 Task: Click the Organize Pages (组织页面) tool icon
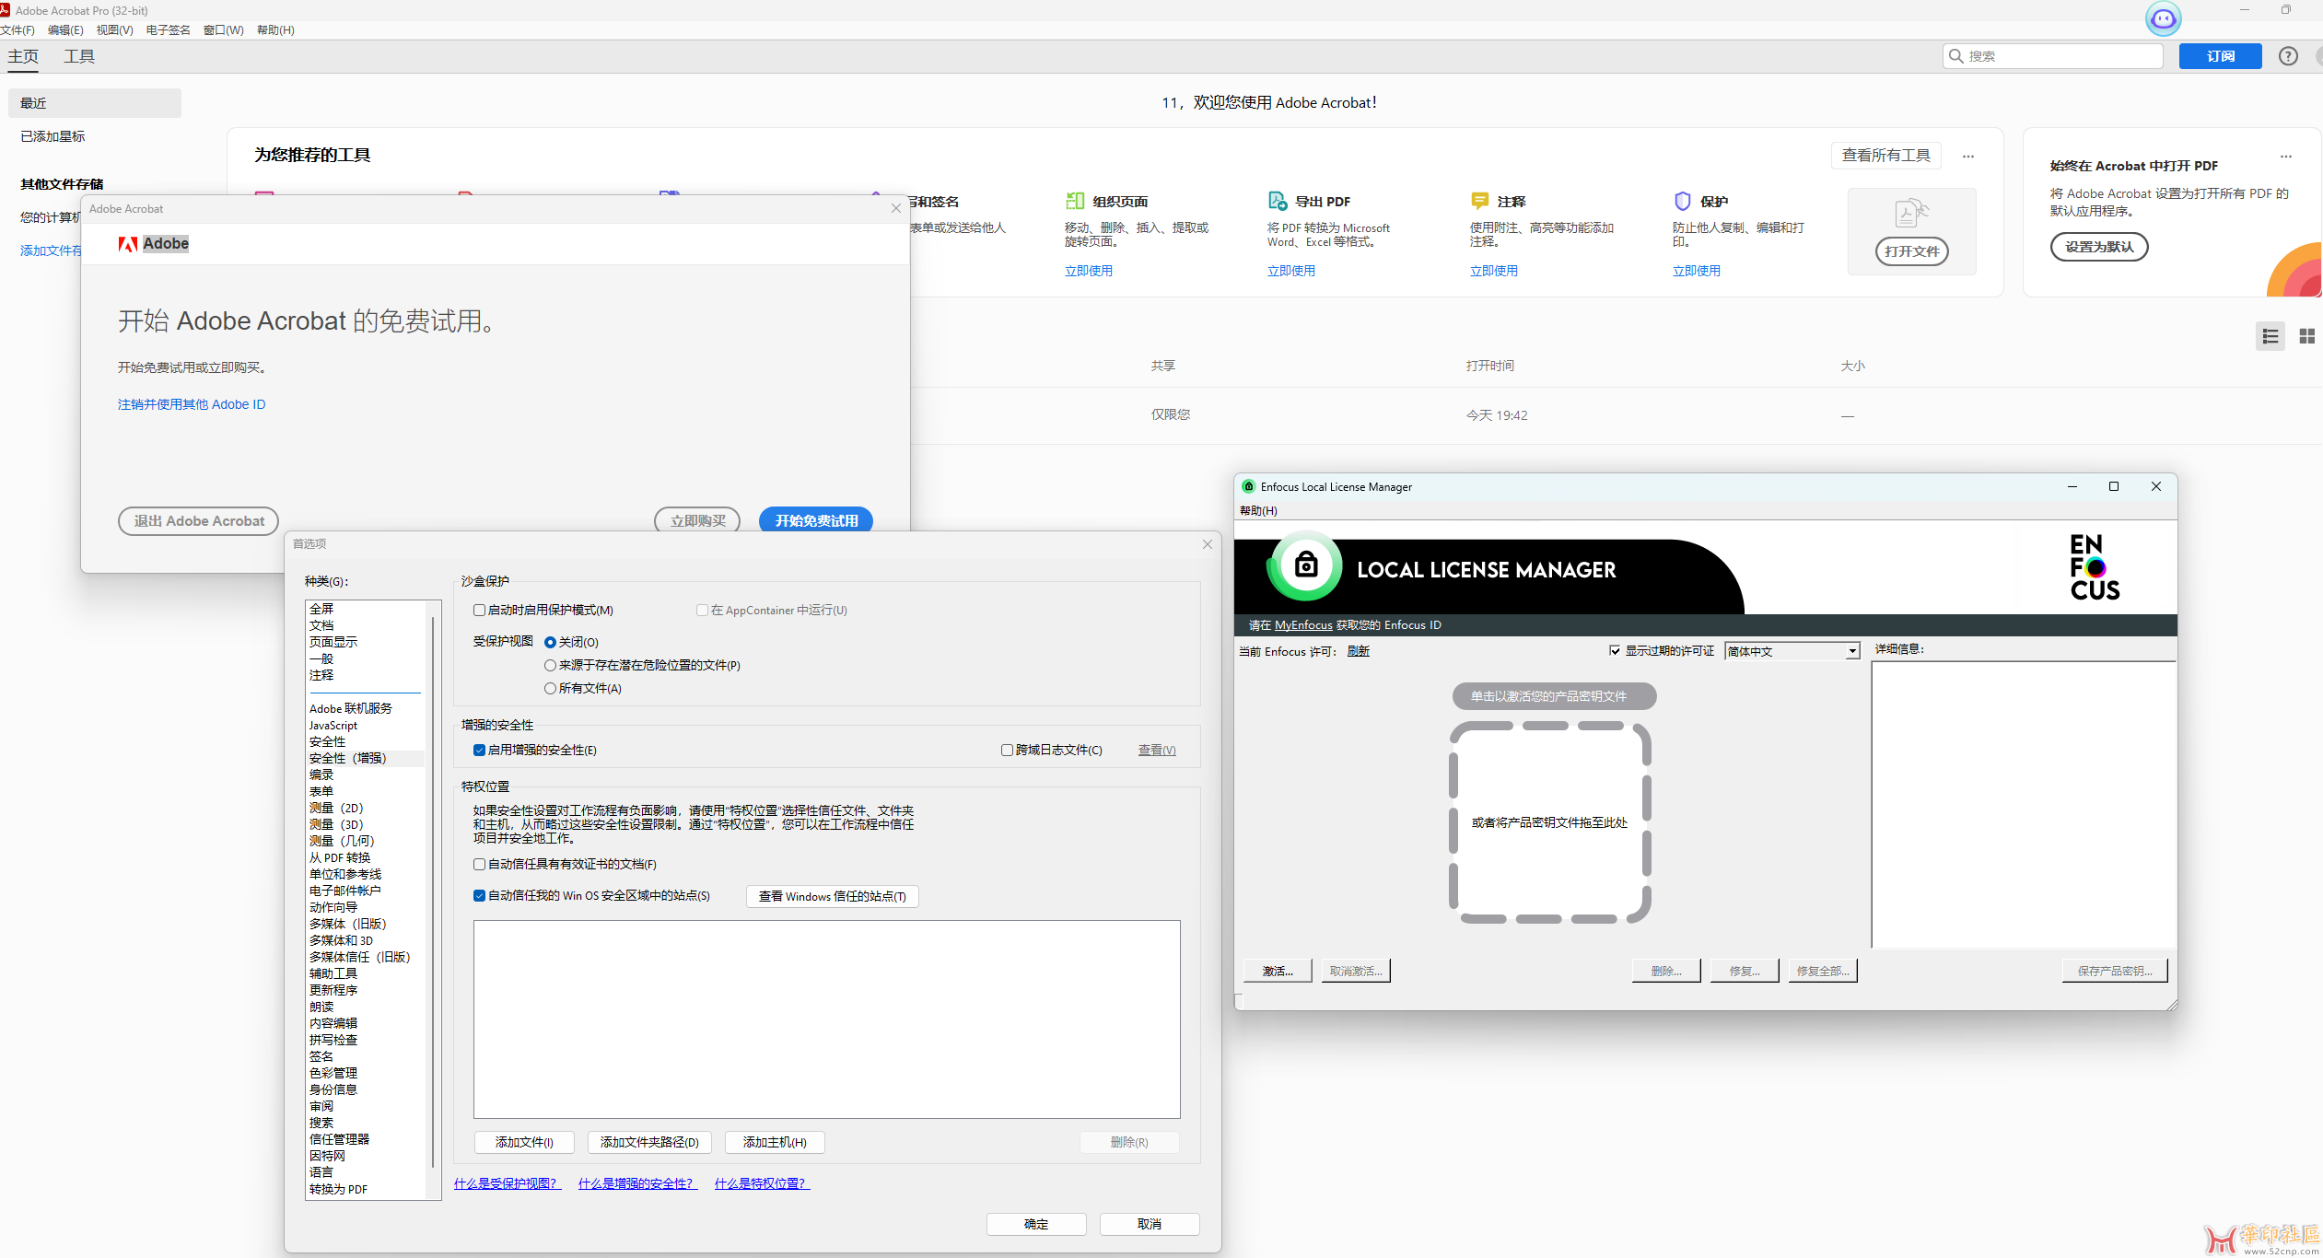tap(1074, 201)
